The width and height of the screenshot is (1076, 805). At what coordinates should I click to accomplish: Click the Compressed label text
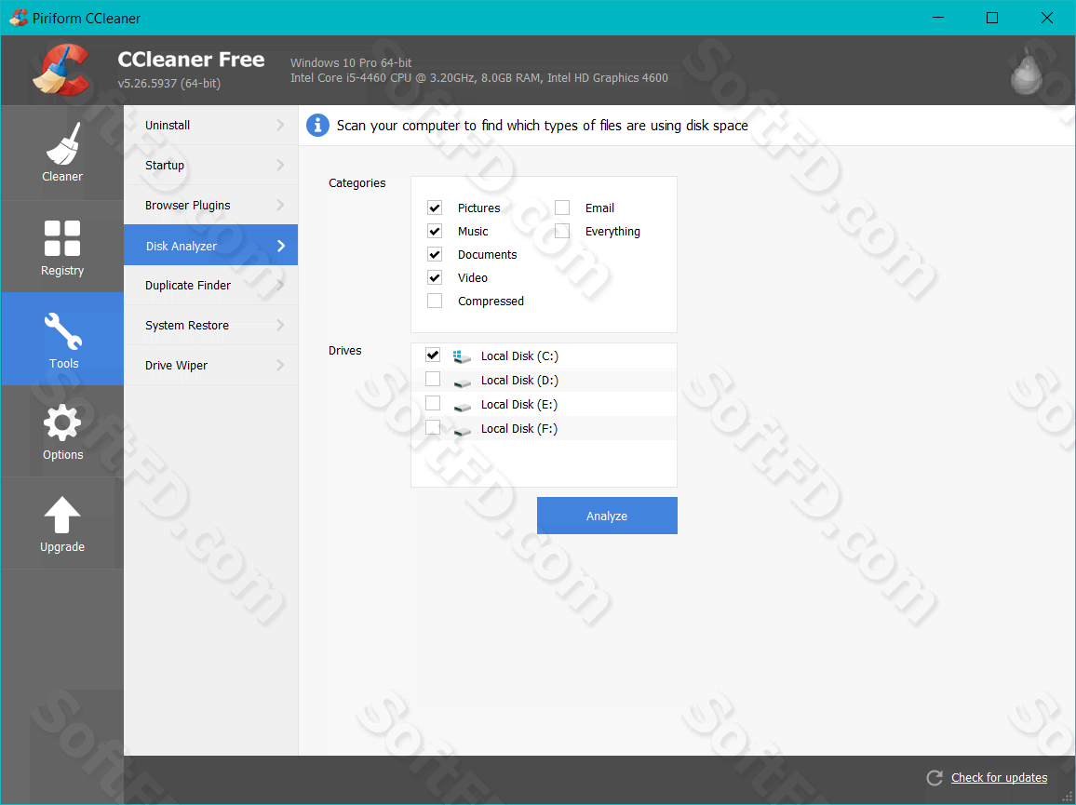click(491, 302)
